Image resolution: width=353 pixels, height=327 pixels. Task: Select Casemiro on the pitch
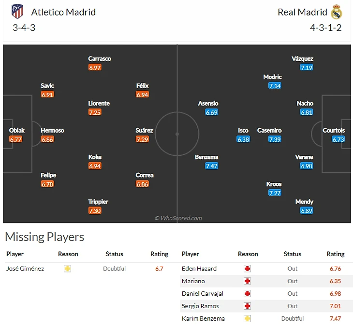[x=269, y=131]
